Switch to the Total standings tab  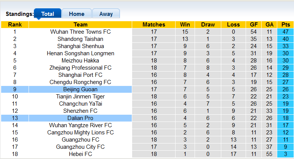tap(48, 14)
